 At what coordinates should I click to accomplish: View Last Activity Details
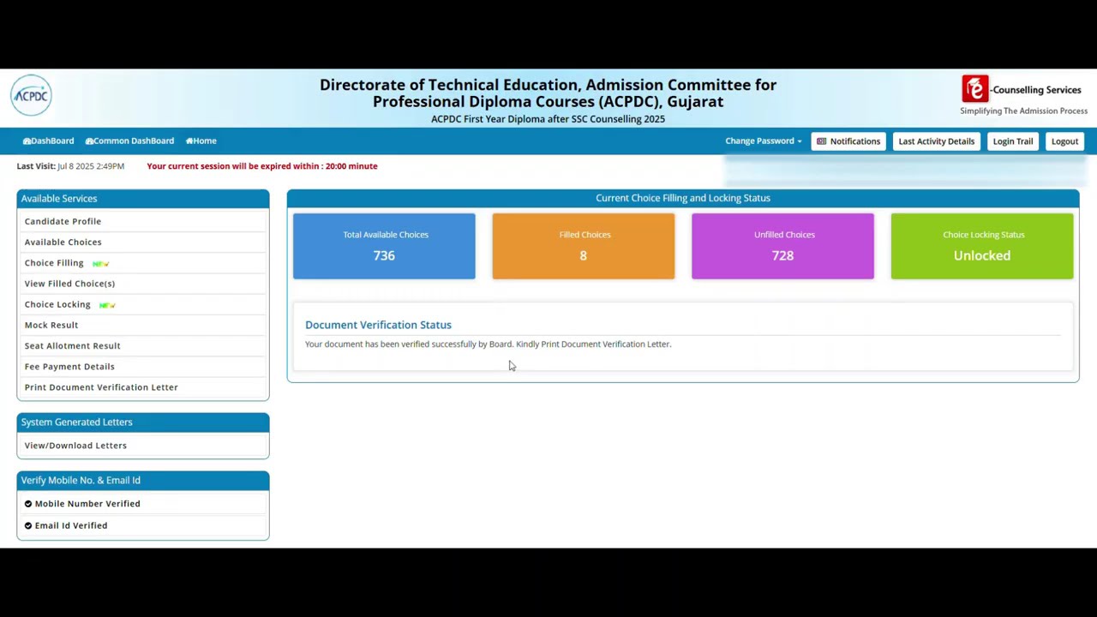937,141
